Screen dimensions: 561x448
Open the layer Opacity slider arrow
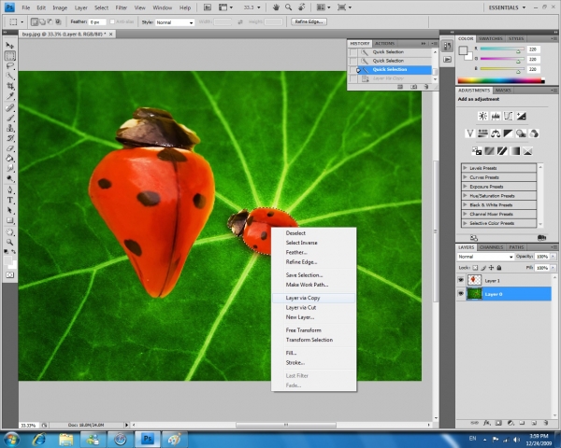[554, 257]
